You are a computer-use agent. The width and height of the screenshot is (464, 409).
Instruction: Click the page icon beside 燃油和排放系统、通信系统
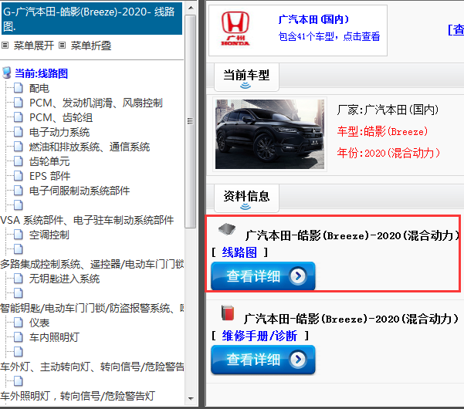[x=19, y=147]
